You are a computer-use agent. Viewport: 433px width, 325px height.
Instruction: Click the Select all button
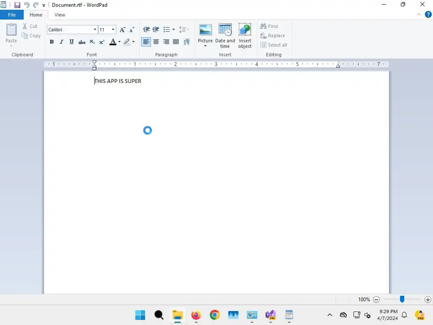[x=274, y=45]
